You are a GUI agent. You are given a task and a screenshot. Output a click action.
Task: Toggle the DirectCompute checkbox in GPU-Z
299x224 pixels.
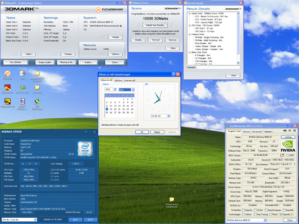pos(266,210)
